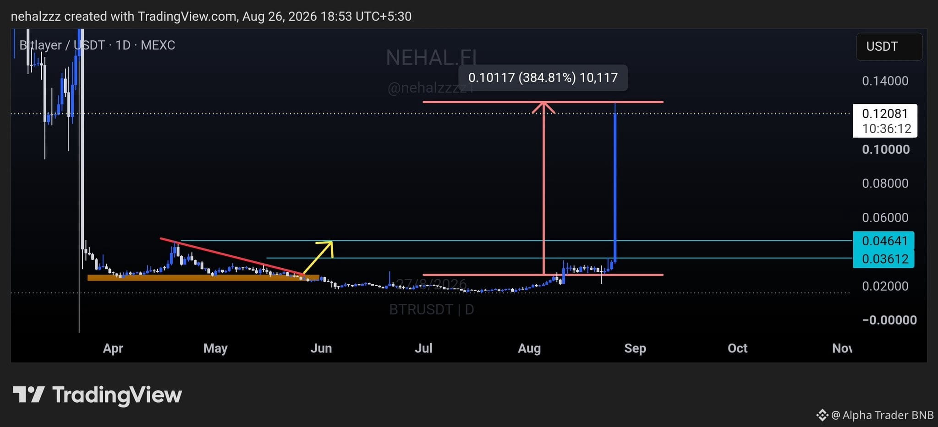The height and width of the screenshot is (427, 938).
Task: Click the Oct label on the time axis
Action: pyautogui.click(x=737, y=349)
